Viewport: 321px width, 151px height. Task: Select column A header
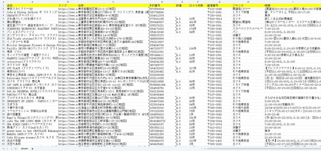(x=32, y=2)
